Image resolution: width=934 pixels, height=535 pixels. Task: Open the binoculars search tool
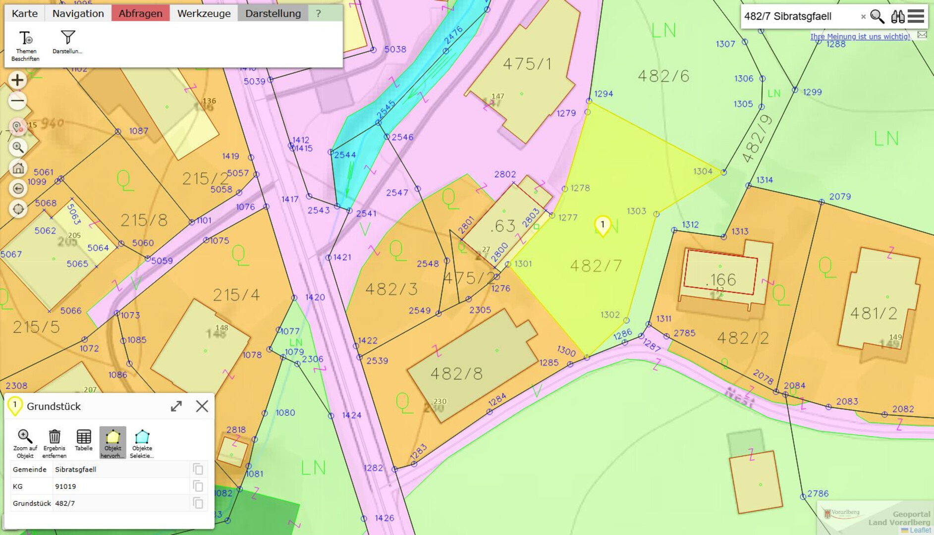coord(897,16)
